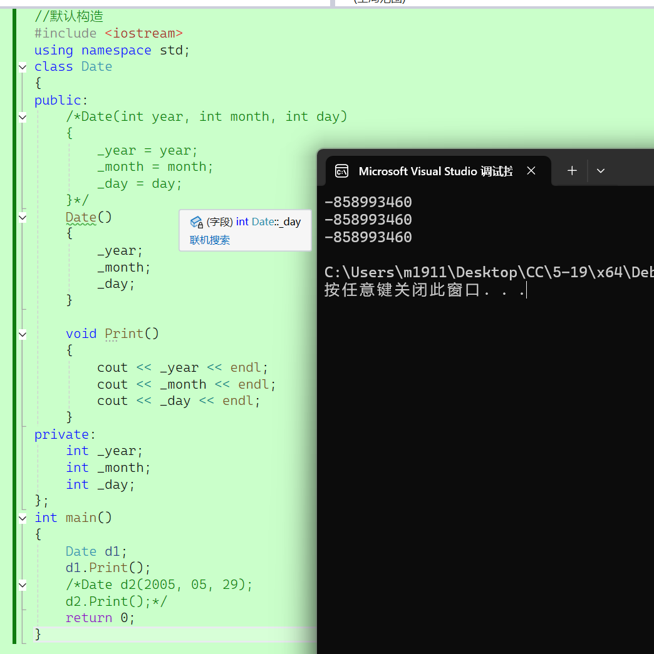Click the '_month = month;' commented line
The height and width of the screenshot is (654, 654).
click(x=155, y=167)
